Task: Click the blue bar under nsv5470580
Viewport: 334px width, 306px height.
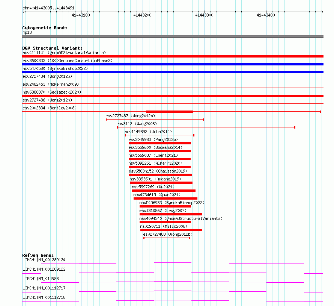Action: [173, 72]
